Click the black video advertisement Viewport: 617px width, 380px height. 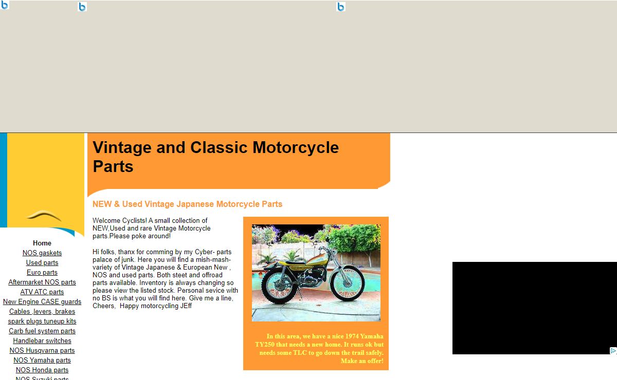[530, 308]
